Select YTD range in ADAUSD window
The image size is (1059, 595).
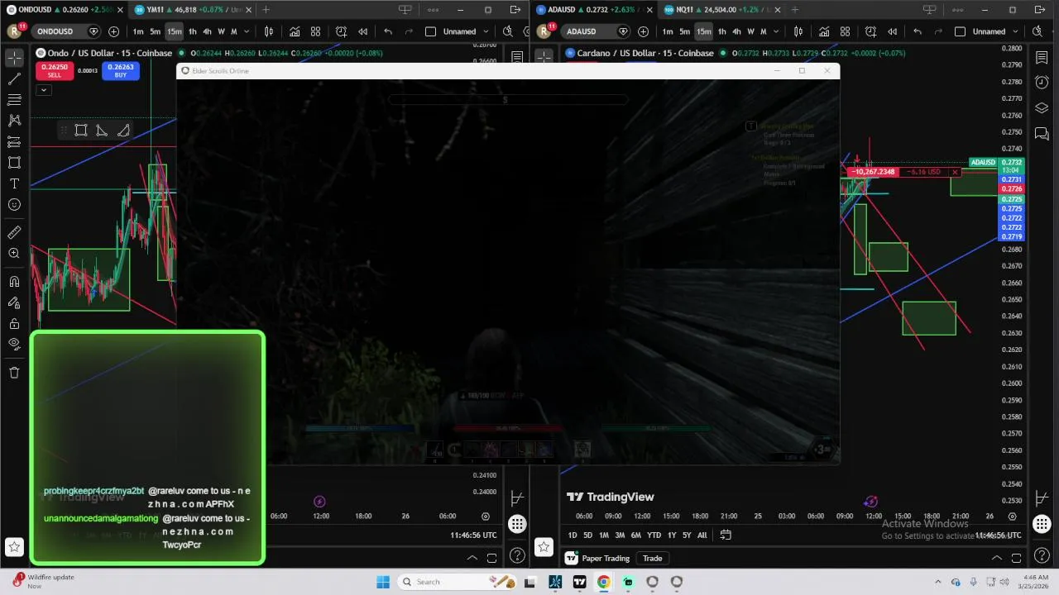(654, 535)
